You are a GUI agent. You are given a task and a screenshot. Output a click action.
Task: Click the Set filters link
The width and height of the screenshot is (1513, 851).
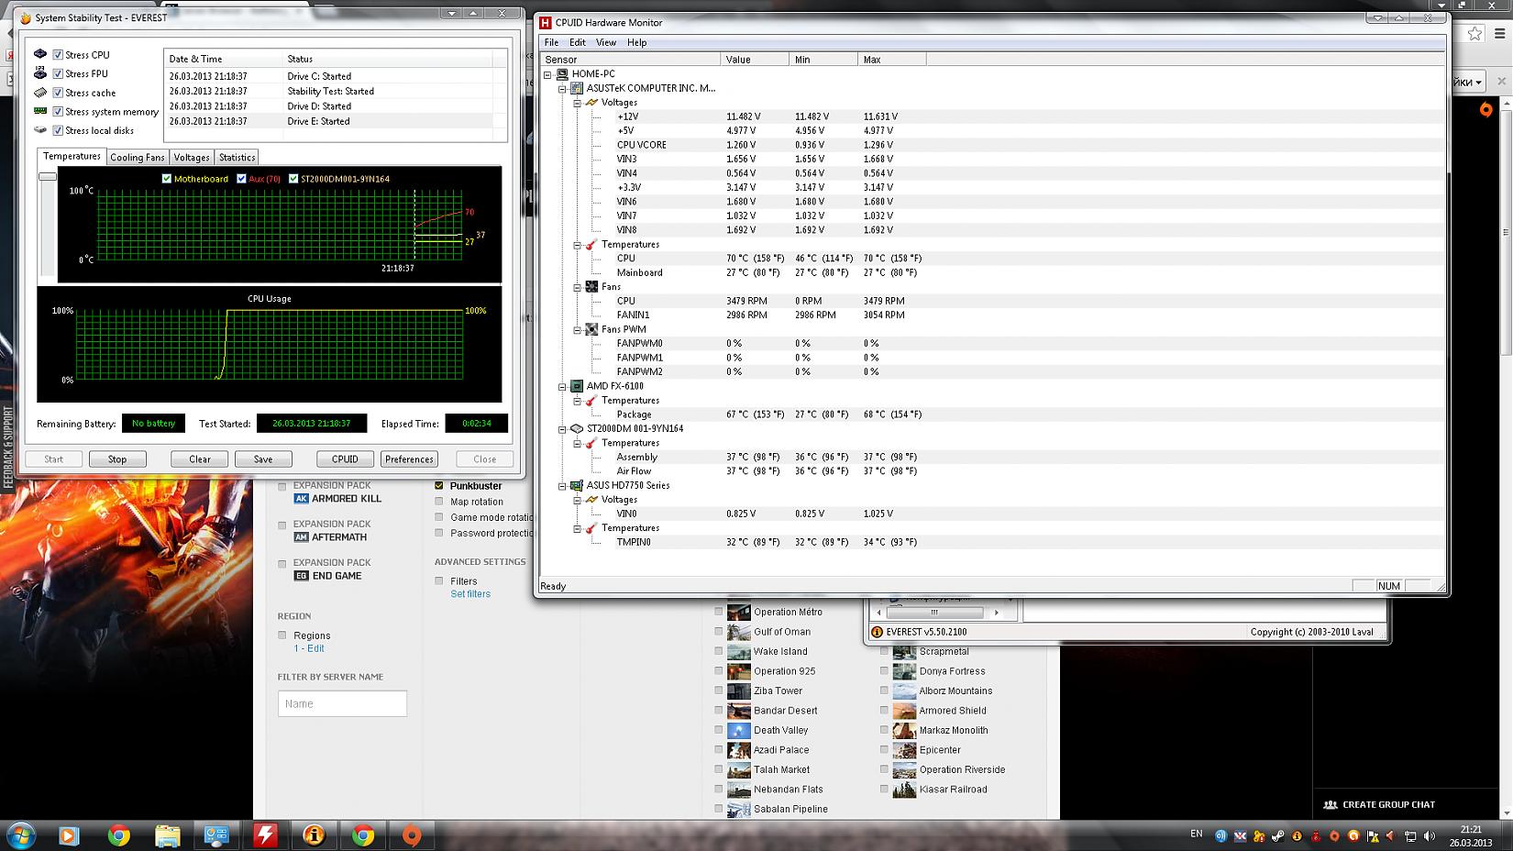coord(470,594)
